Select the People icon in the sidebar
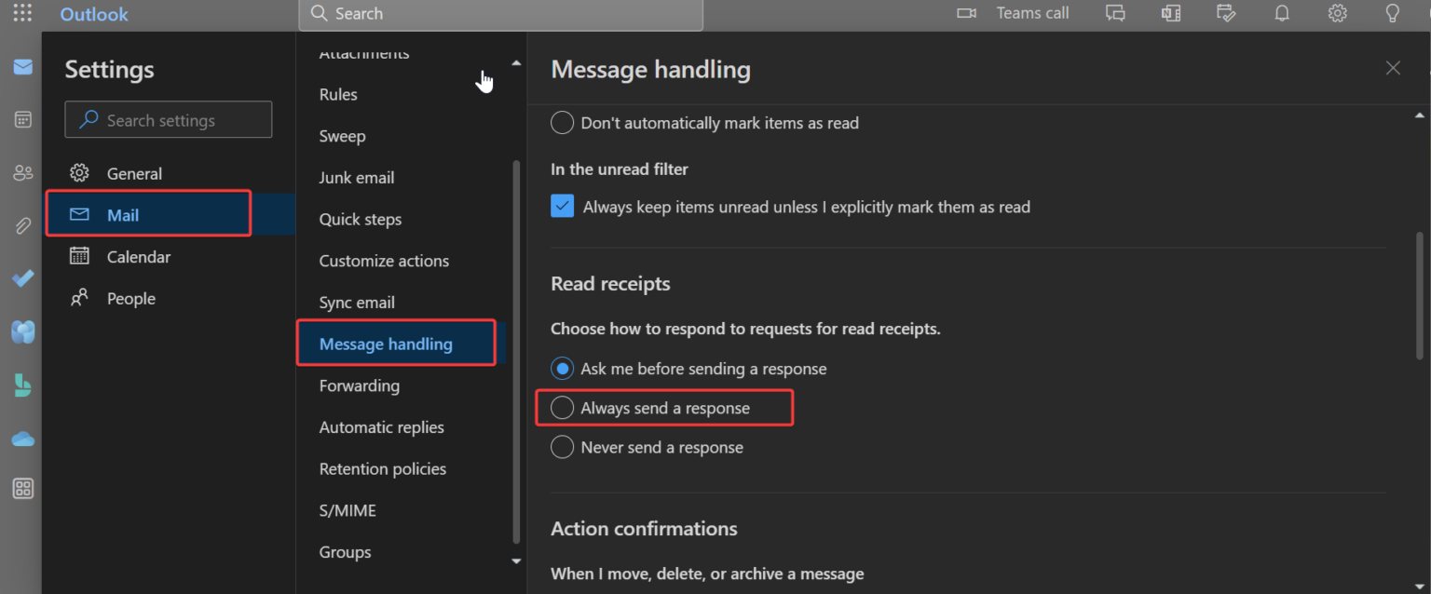The height and width of the screenshot is (594, 1431). 22,172
